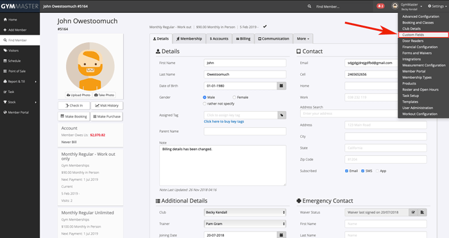This screenshot has width=449, height=238.
Task: Follow the Click here to buy key tags link
Action: [x=224, y=121]
